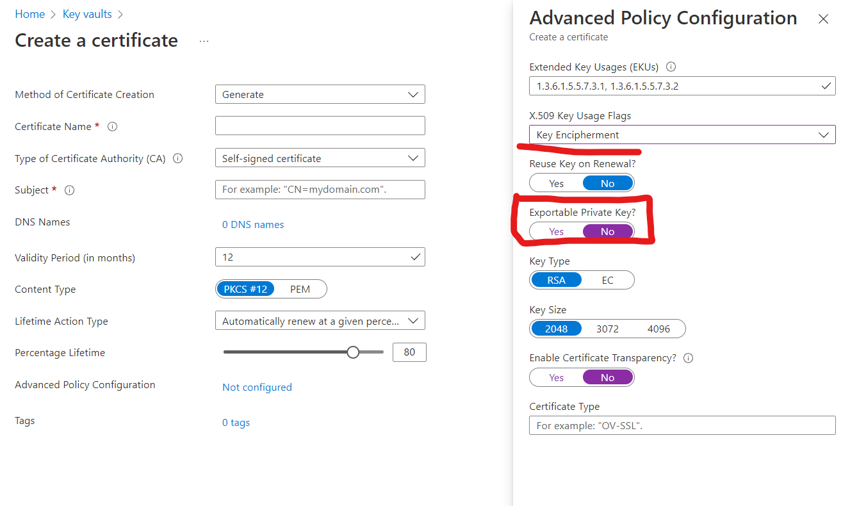Click info icon for Extended Key Usages
Screen dimensions: 850x506
click(x=671, y=67)
